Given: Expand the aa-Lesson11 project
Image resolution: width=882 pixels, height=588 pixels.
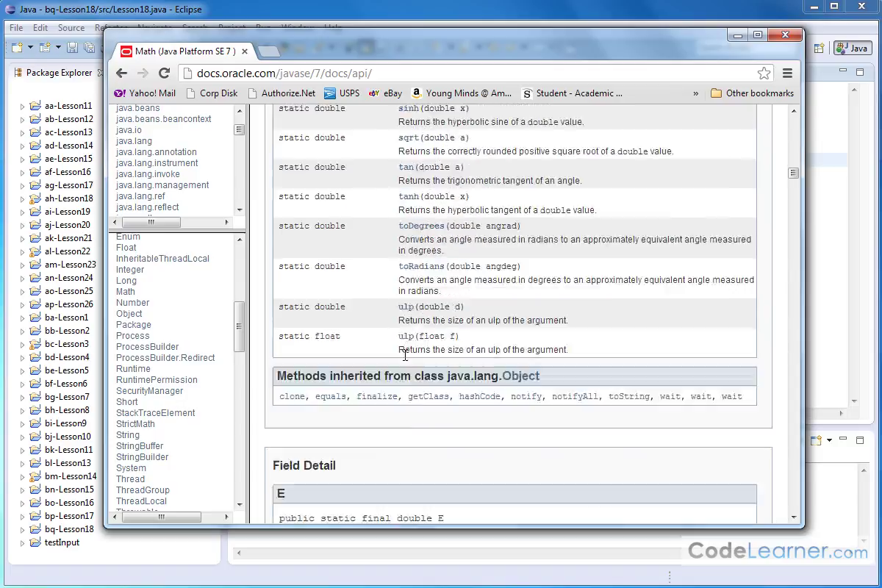Looking at the screenshot, I should tap(22, 106).
